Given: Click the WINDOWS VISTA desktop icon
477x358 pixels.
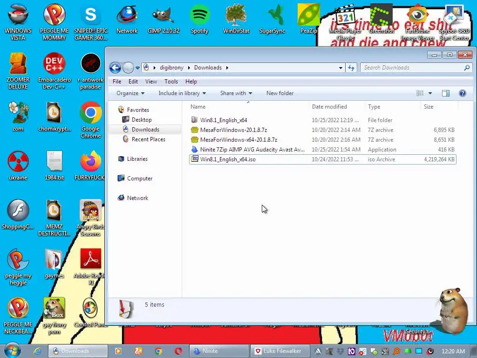Looking at the screenshot, I should (18, 23).
